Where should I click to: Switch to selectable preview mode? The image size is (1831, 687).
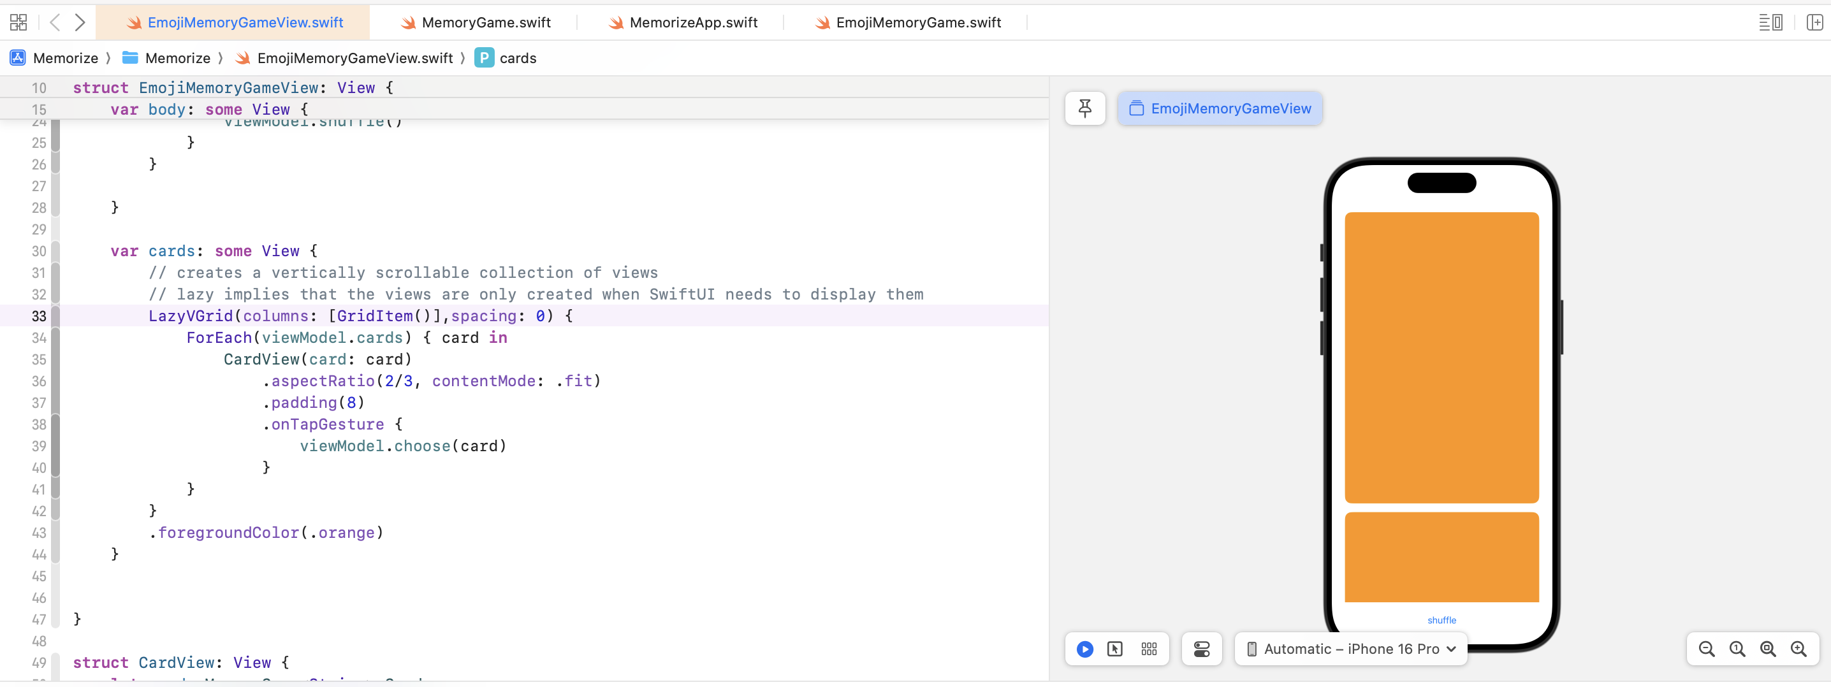[1114, 649]
